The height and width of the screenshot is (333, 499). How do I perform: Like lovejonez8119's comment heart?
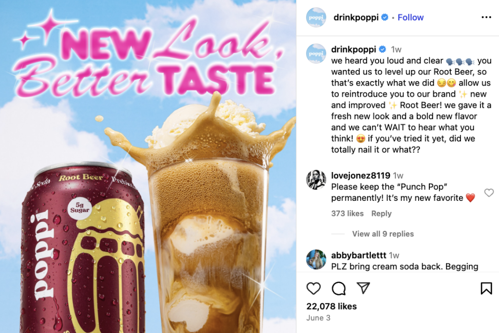pos(489,193)
